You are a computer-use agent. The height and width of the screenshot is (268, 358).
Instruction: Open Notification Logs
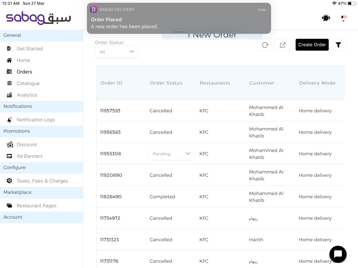pyautogui.click(x=35, y=120)
